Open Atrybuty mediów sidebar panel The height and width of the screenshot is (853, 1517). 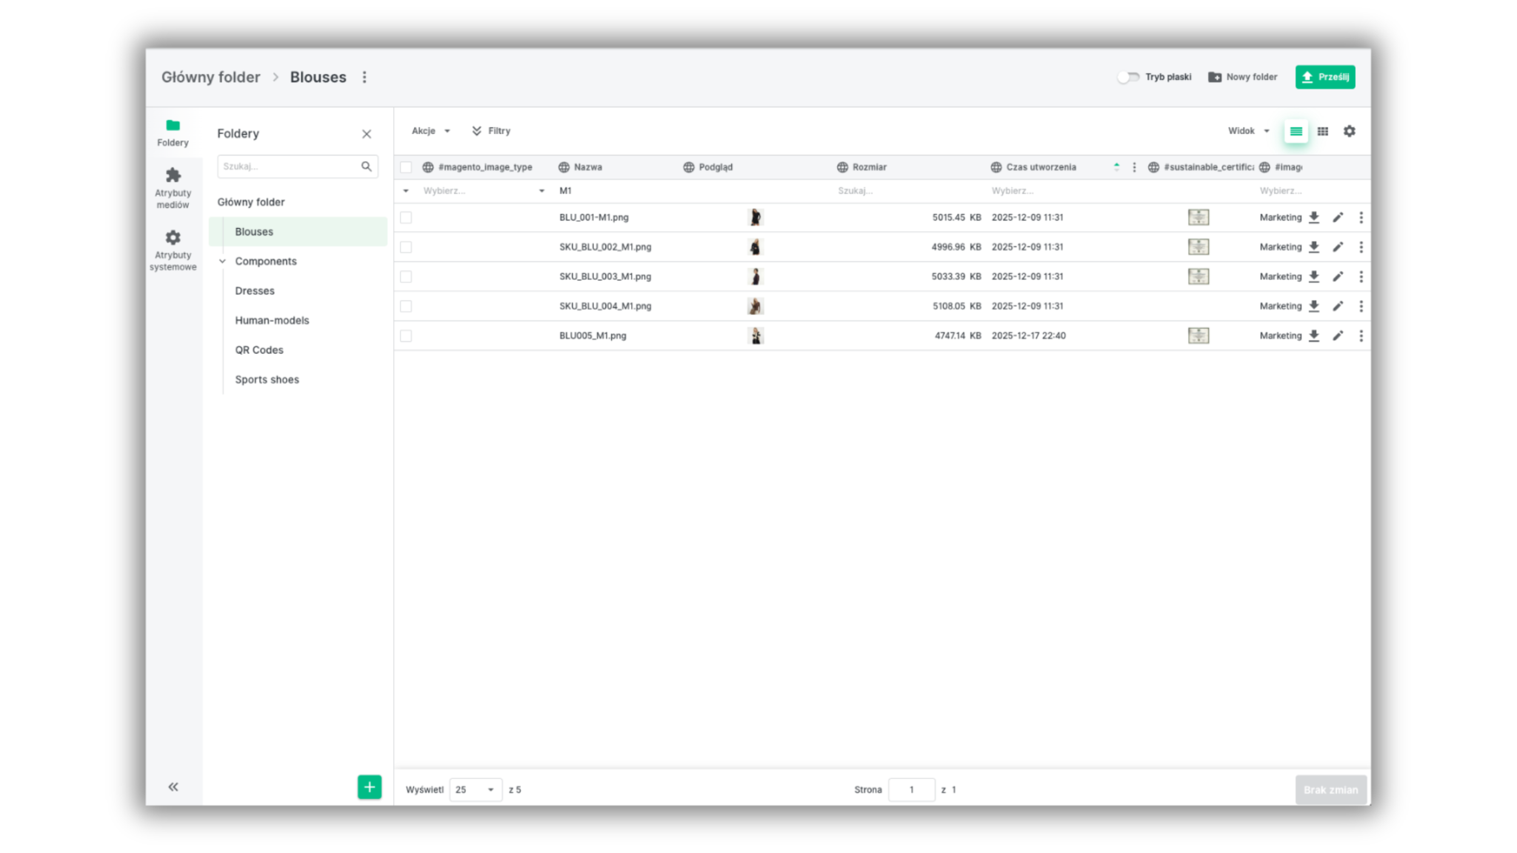pyautogui.click(x=173, y=187)
